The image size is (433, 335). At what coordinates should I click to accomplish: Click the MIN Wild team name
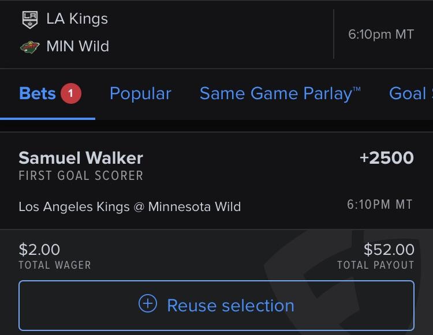pyautogui.click(x=78, y=46)
